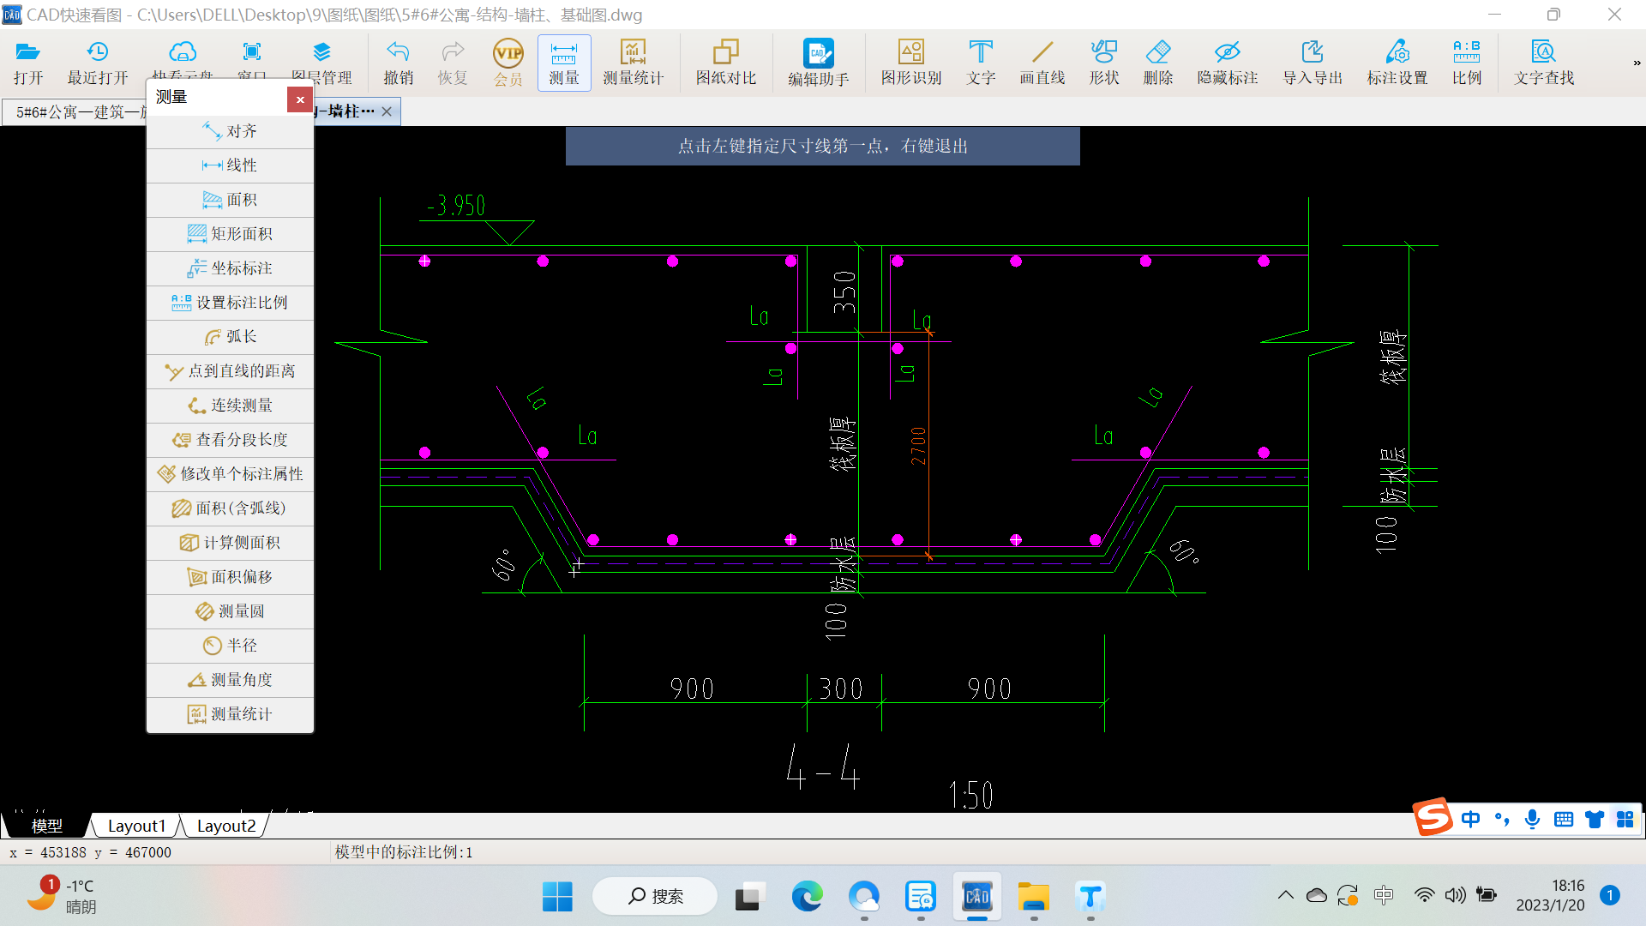Switch to the 5#6#公寓—建筑 document tab
This screenshot has width=1646, height=926.
[x=75, y=112]
